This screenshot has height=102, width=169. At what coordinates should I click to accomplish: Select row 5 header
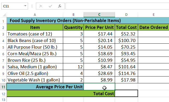pos(3,47)
